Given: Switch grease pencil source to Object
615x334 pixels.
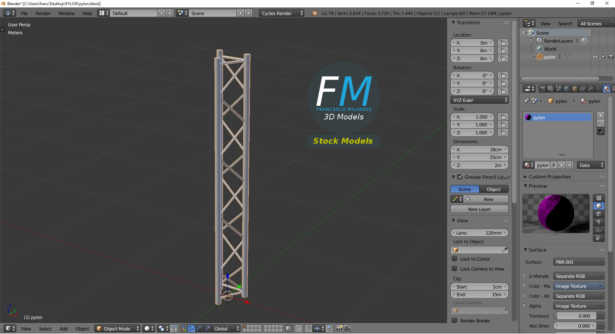Looking at the screenshot, I should [494, 189].
